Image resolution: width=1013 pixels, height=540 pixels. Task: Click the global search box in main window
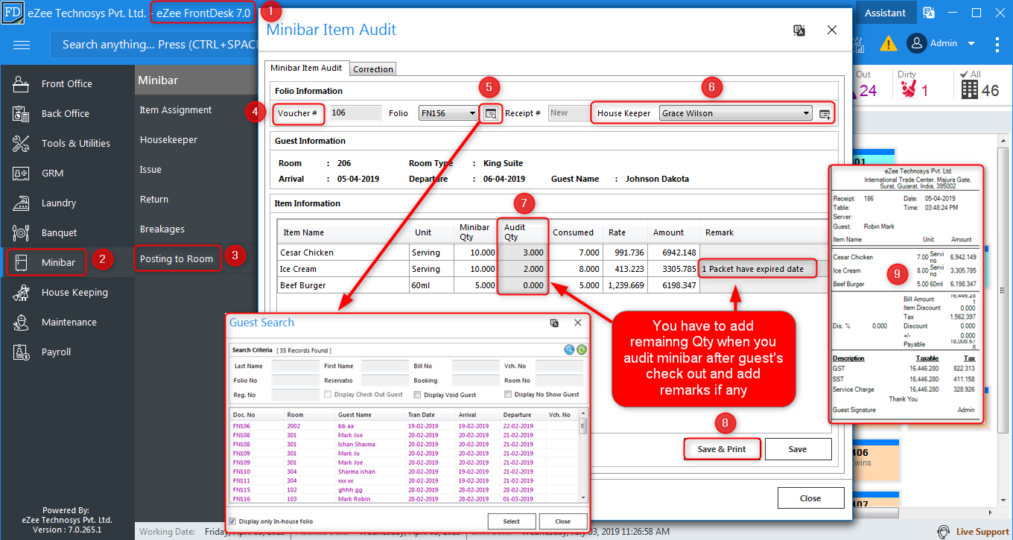pos(155,45)
